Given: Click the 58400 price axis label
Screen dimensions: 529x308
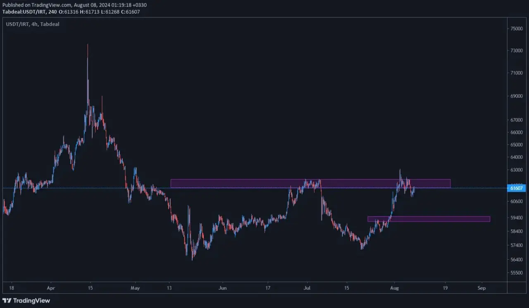Looking at the screenshot, I should tap(517, 231).
